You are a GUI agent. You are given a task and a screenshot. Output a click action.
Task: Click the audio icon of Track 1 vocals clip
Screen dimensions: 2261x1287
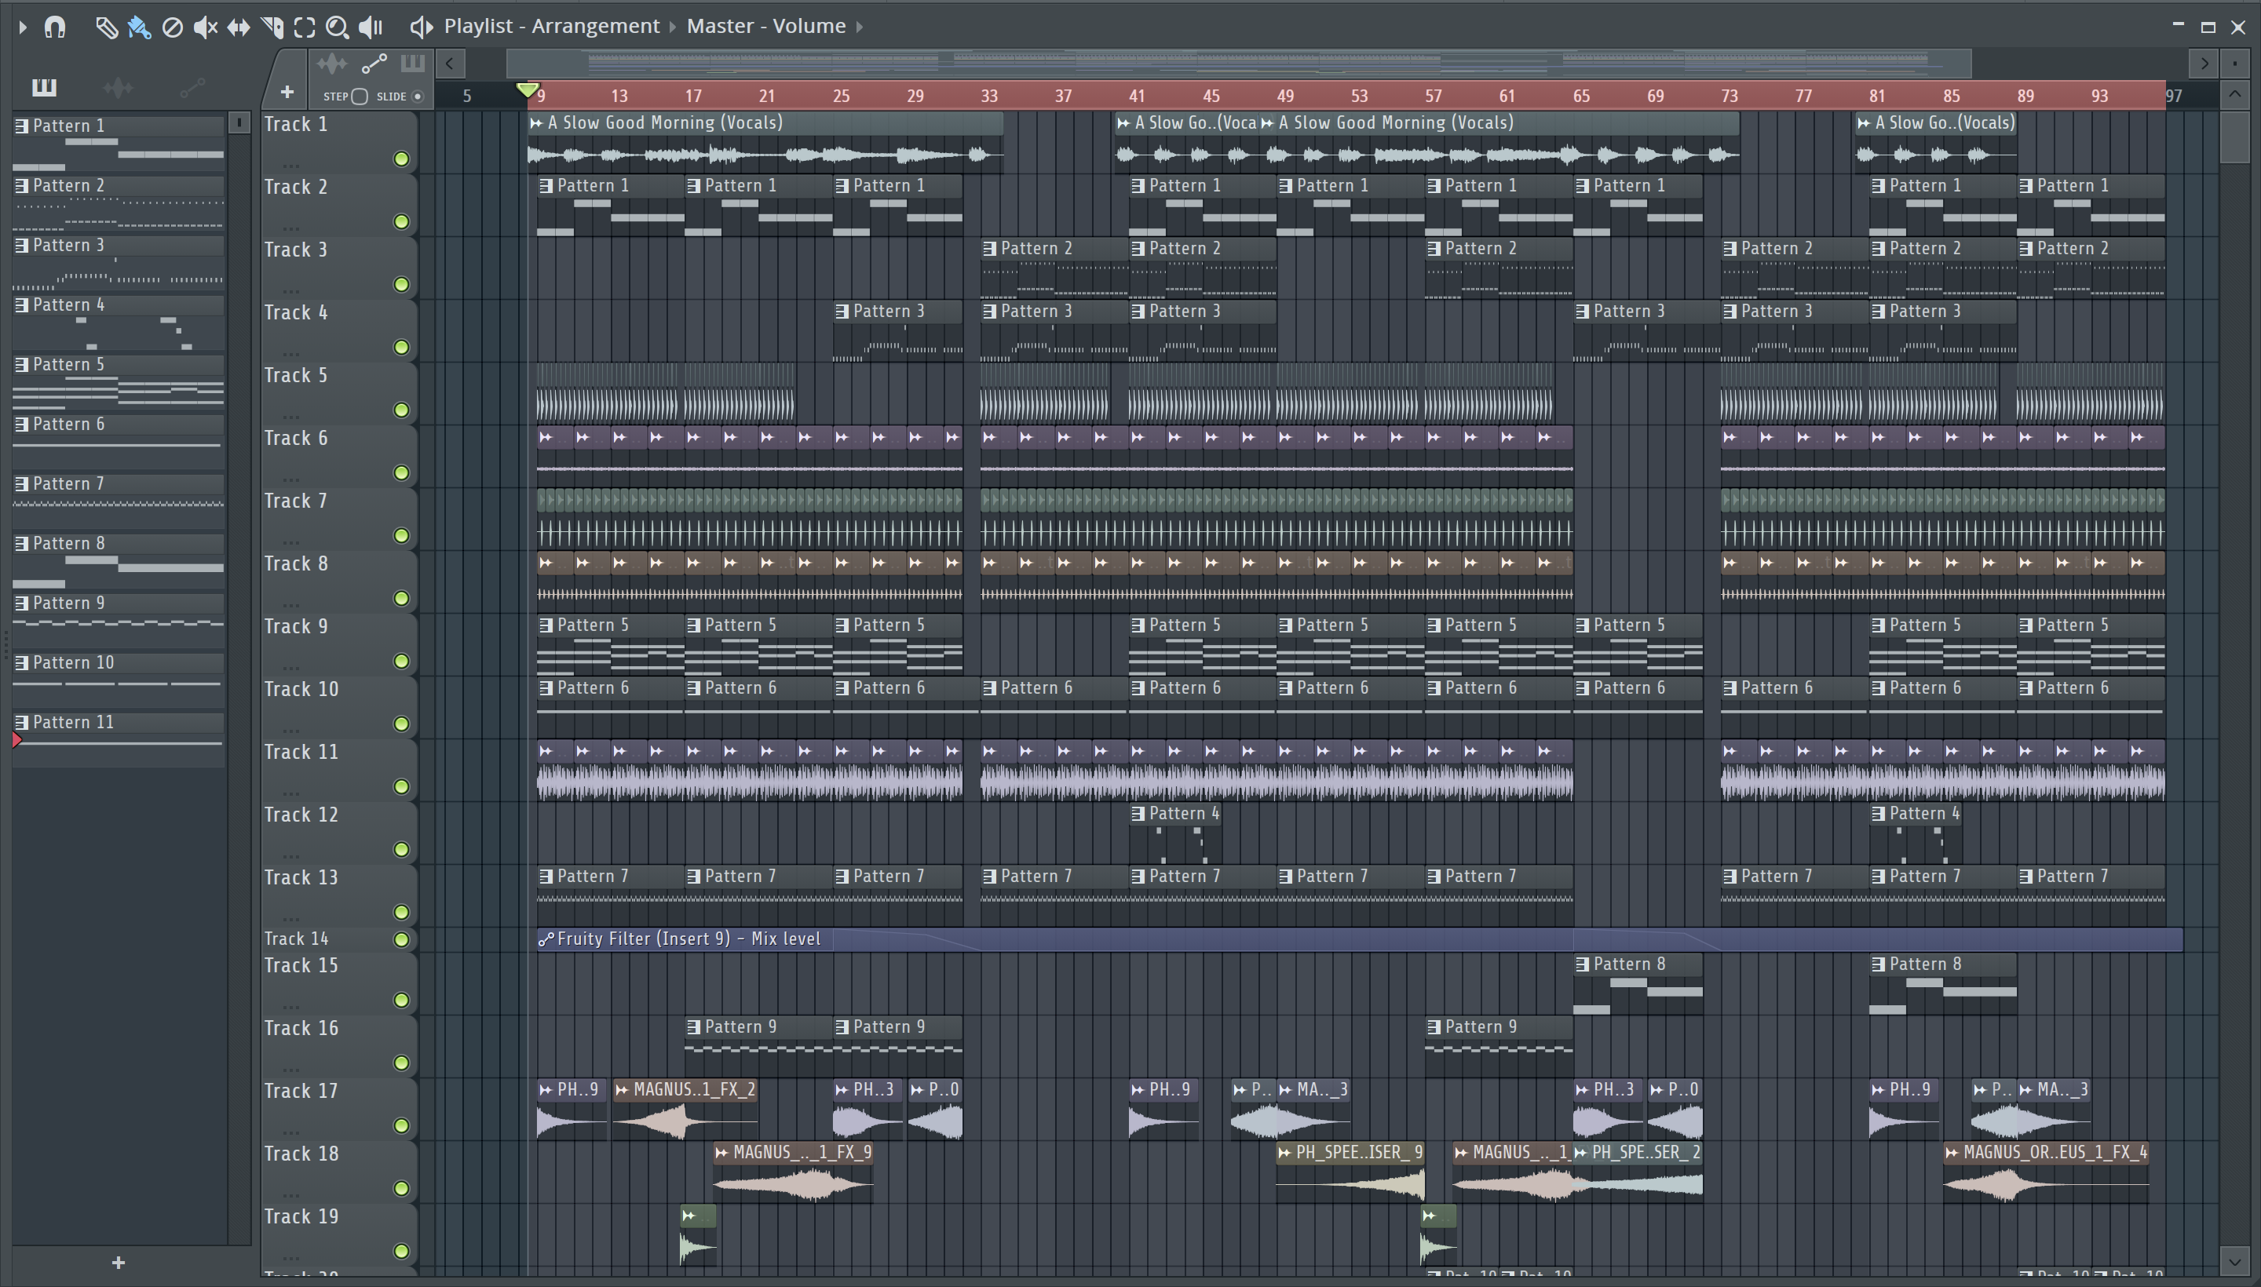pyautogui.click(x=536, y=123)
